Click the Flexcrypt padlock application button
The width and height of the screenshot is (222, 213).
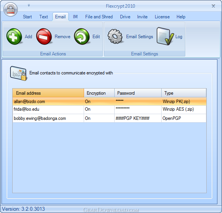(11, 9)
